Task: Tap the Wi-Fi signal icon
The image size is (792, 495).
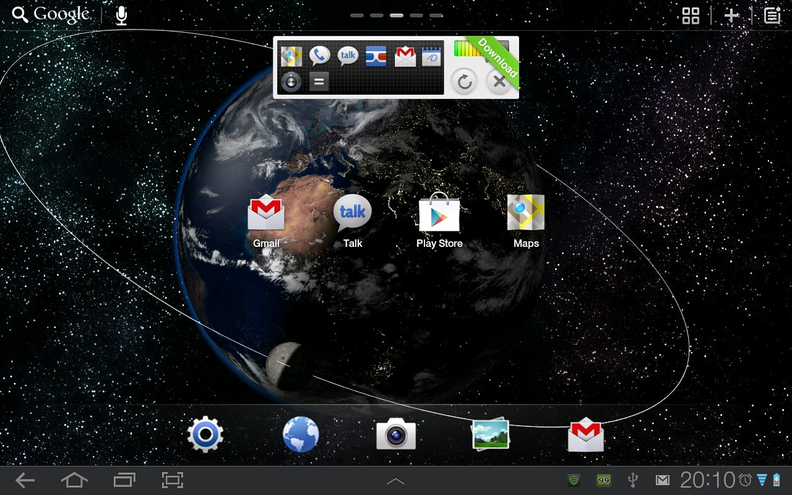Action: (762, 480)
